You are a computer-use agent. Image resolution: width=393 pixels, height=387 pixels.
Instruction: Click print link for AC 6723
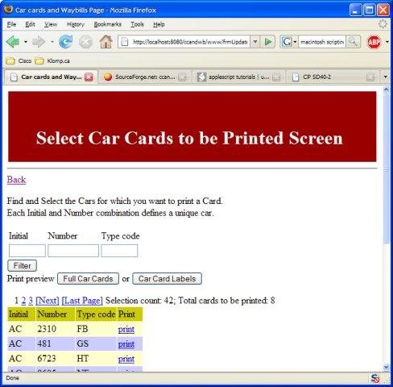coord(126,359)
